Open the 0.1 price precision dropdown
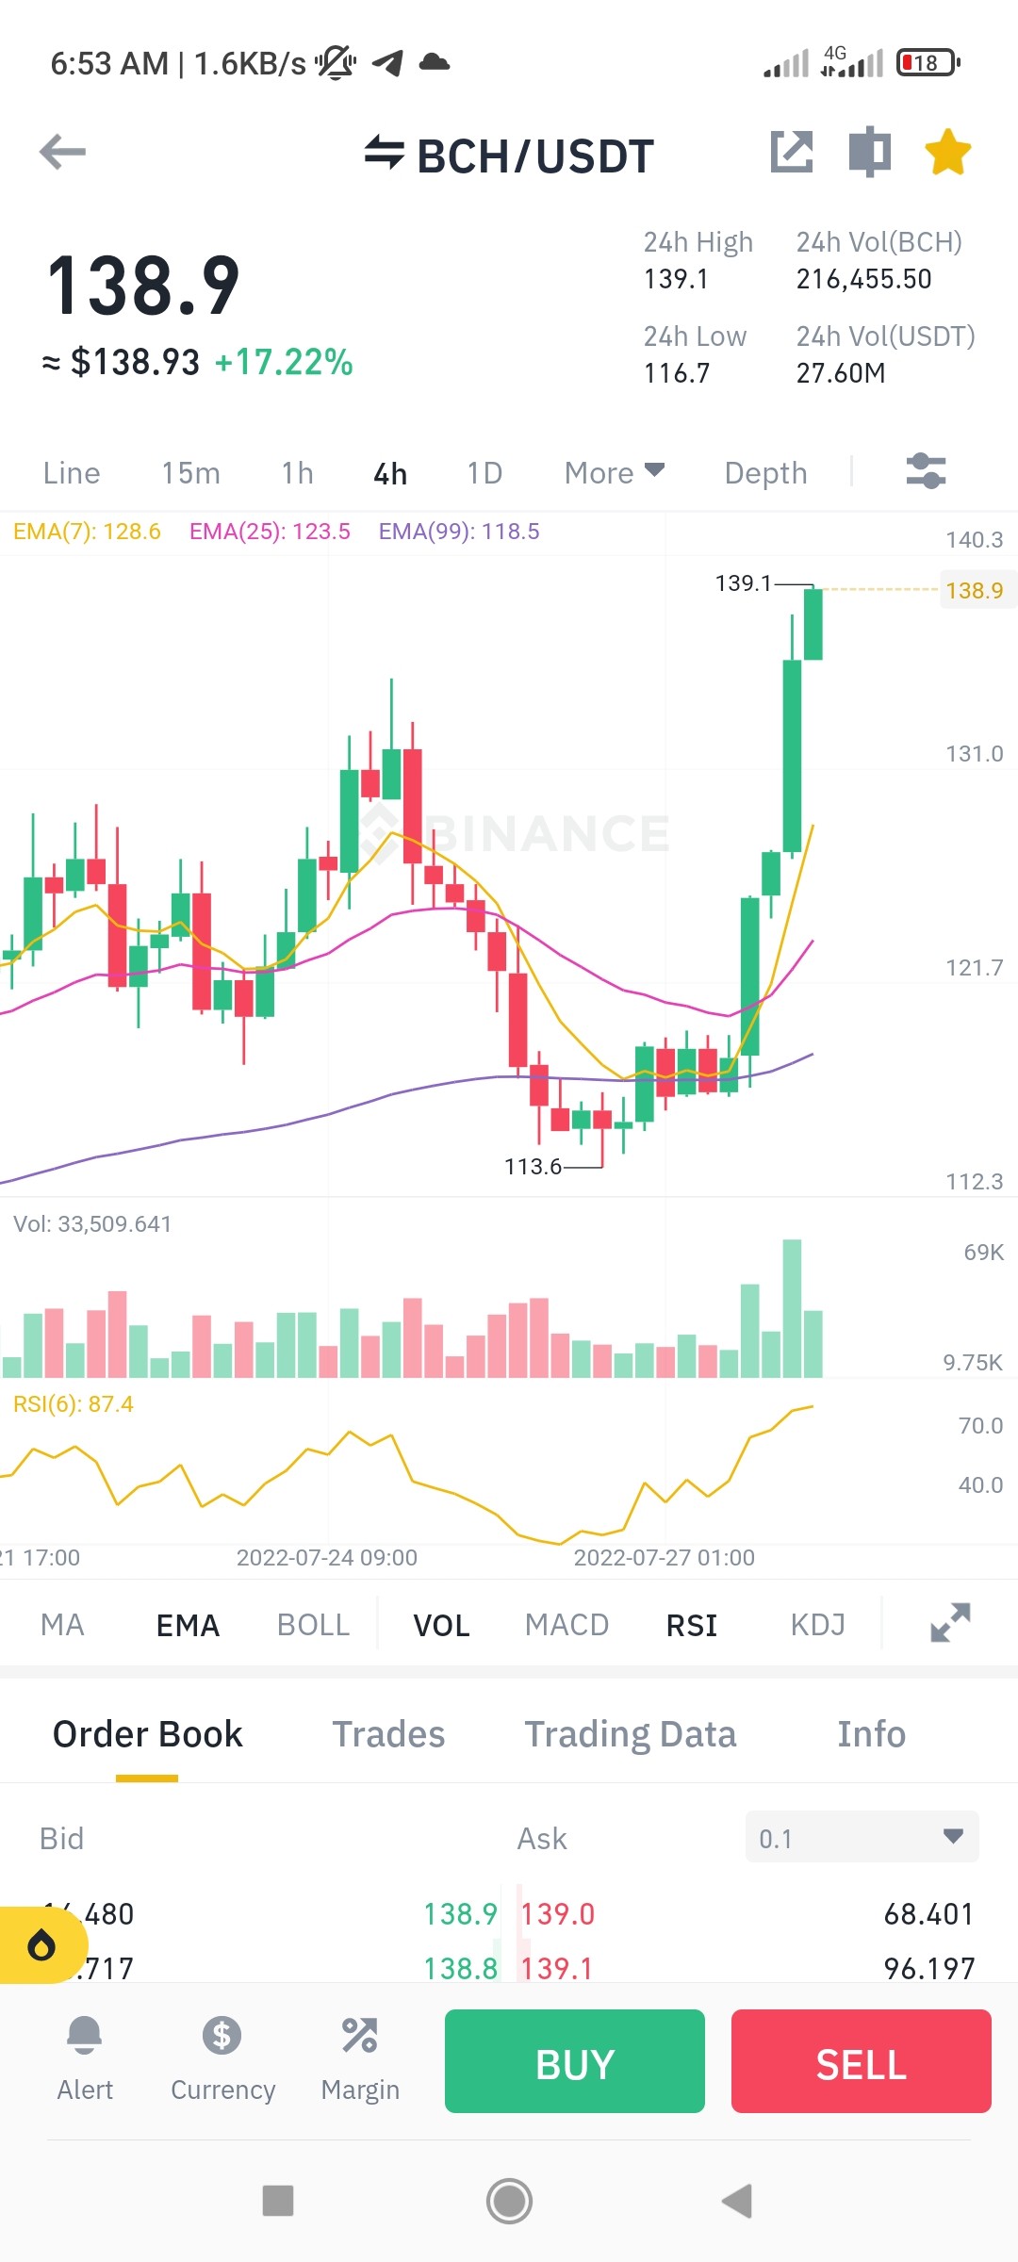The image size is (1018, 2262). click(862, 1837)
